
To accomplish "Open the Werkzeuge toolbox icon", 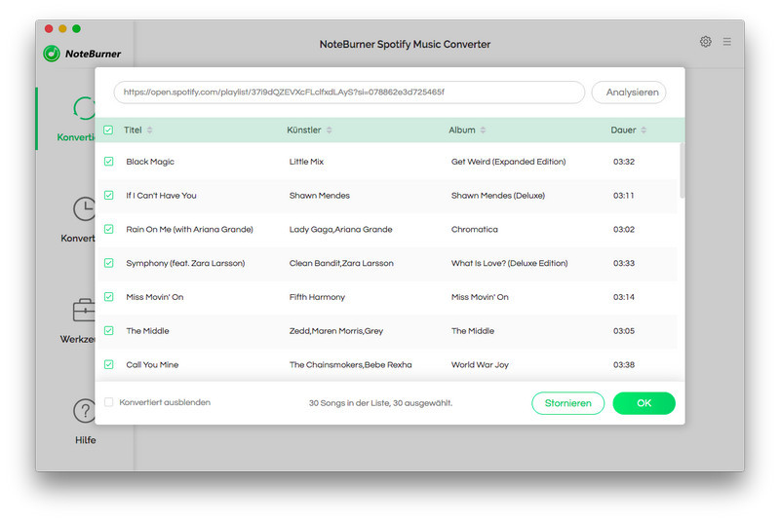I will [86, 311].
